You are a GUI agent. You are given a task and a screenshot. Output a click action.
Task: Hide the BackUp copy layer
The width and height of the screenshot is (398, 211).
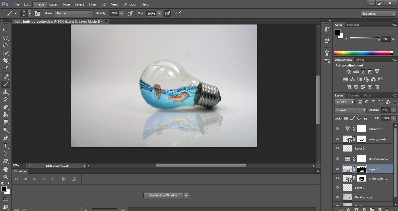coord(337,197)
